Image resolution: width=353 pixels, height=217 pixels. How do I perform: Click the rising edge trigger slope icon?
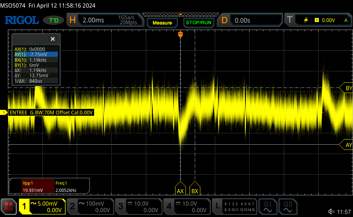(306, 20)
